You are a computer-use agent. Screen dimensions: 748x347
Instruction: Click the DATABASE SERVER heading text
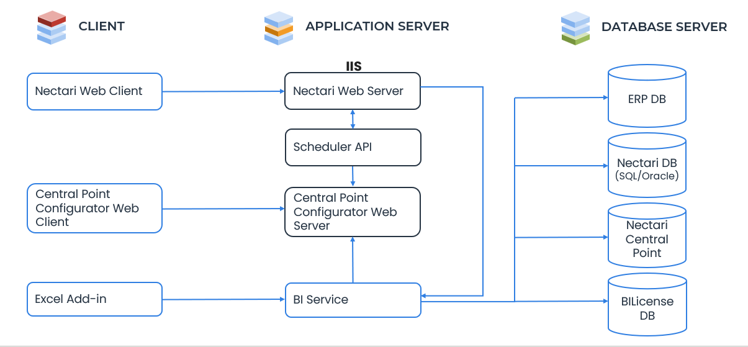(664, 27)
